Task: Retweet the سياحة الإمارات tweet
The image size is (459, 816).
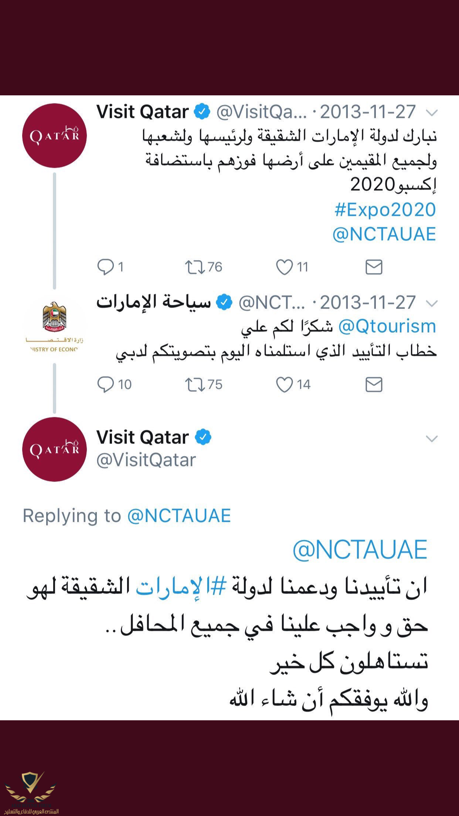Action: coord(195,384)
